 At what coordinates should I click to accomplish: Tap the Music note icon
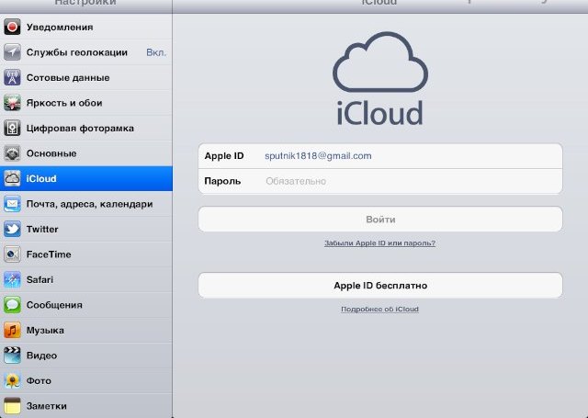[12, 331]
